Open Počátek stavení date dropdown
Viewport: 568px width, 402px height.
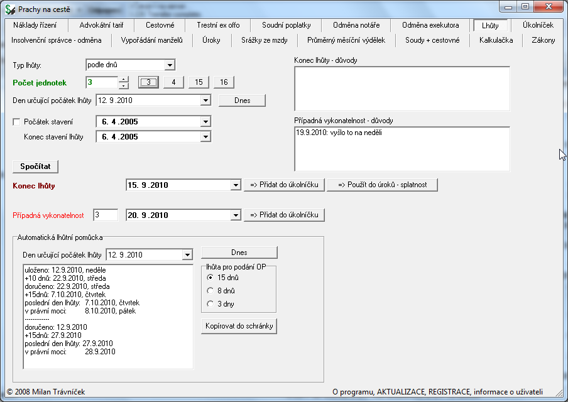tap(205, 122)
